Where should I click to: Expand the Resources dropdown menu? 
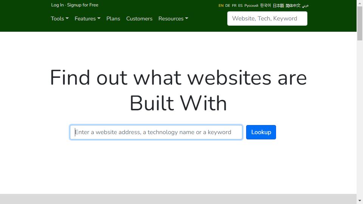click(x=173, y=19)
